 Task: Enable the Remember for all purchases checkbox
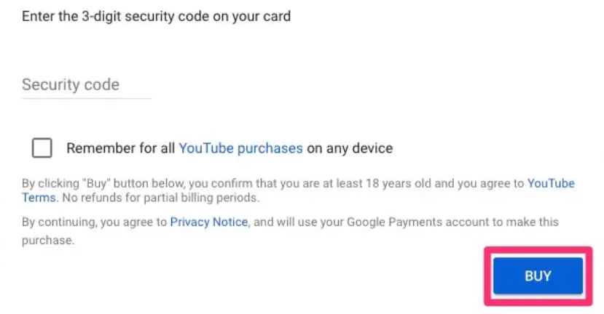pos(42,148)
